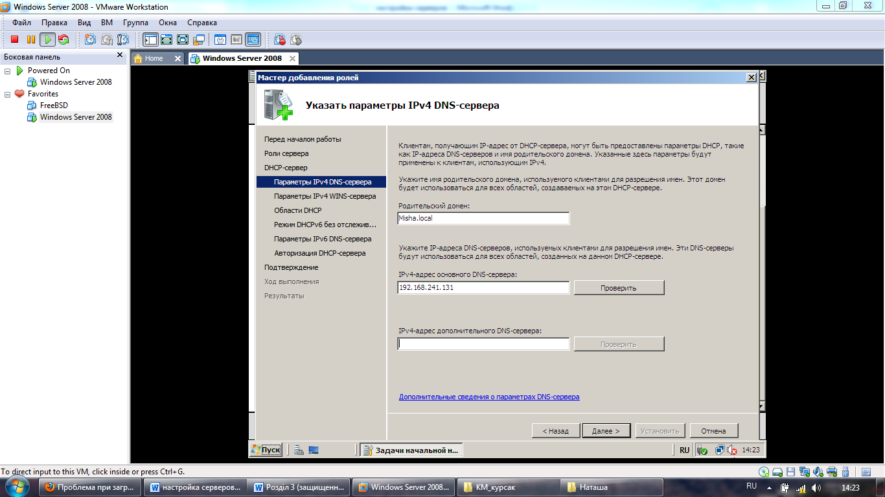The image size is (885, 497).
Task: Click the Назад button
Action: (x=555, y=430)
